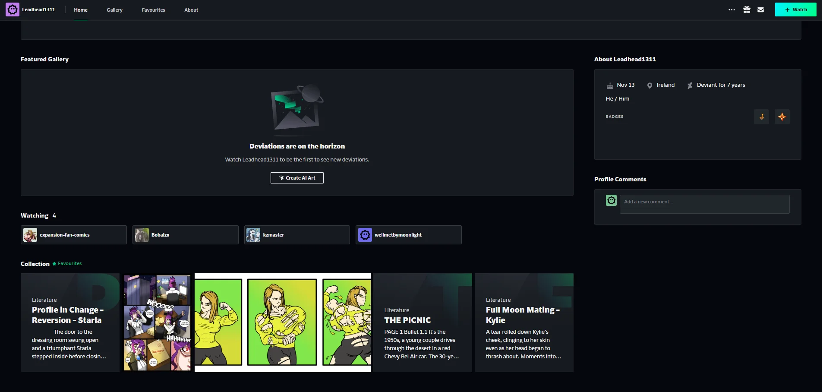Click the Watch button
This screenshot has height=392, width=823.
pos(795,9)
